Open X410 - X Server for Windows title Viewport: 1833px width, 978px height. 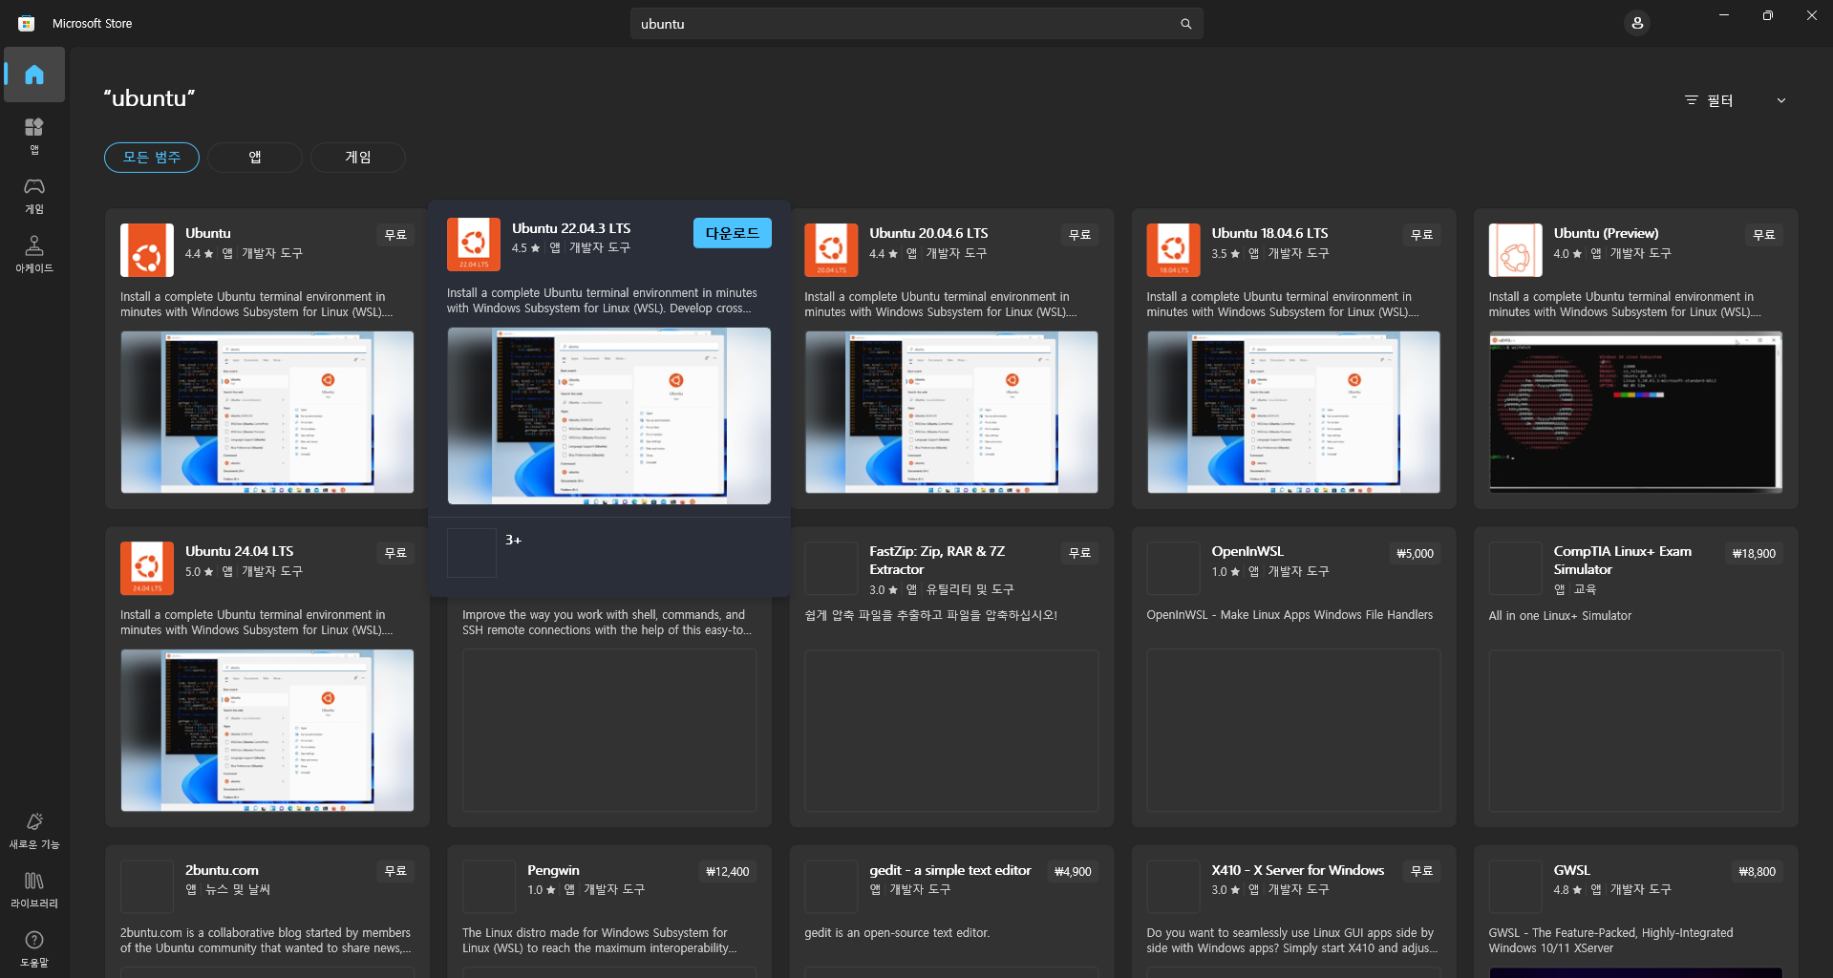tap(1297, 870)
